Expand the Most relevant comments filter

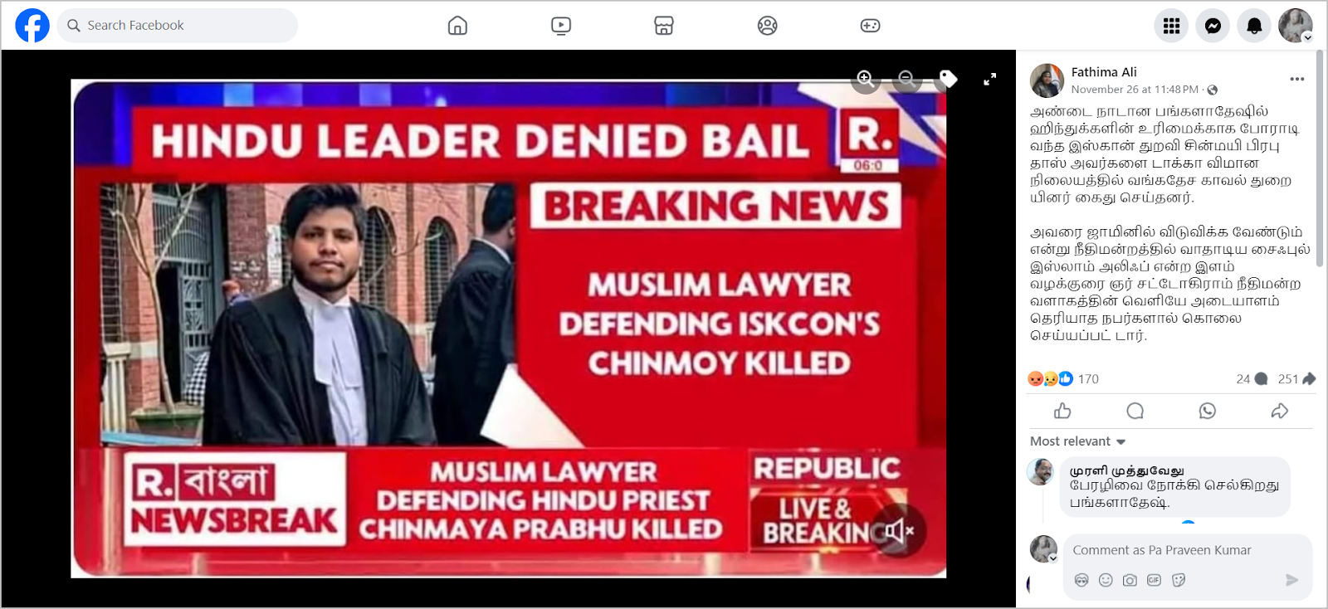tap(1077, 441)
